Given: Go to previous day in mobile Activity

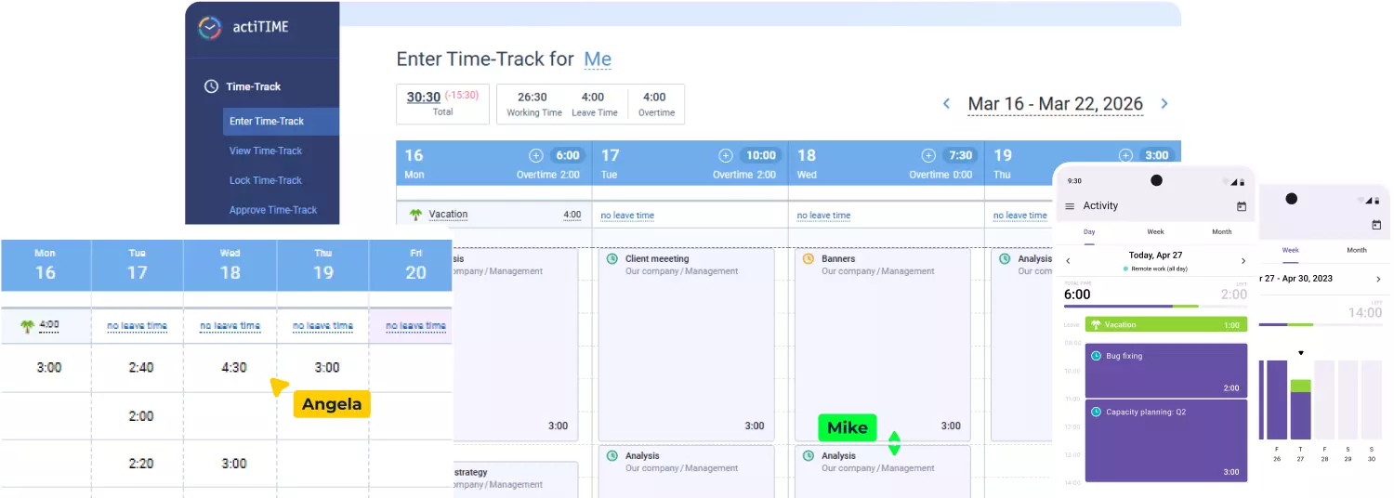Looking at the screenshot, I should (1069, 261).
